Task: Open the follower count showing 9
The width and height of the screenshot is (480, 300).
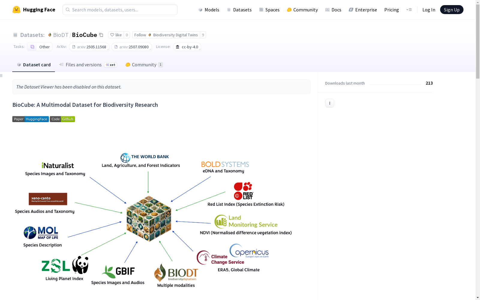Action: (203, 35)
